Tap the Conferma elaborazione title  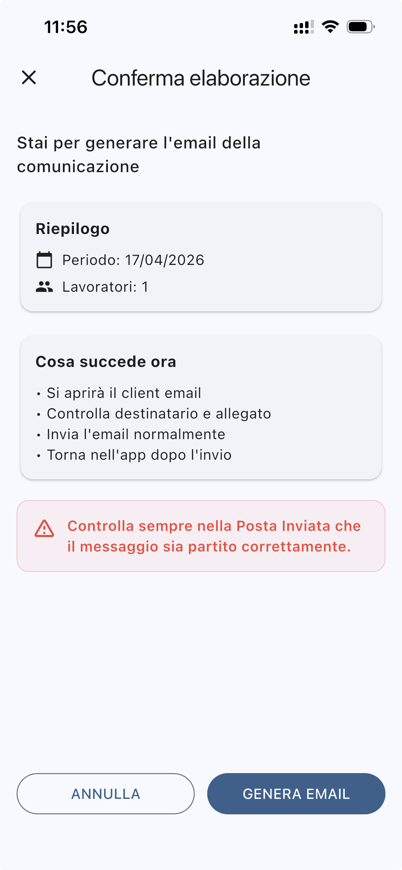click(x=201, y=78)
